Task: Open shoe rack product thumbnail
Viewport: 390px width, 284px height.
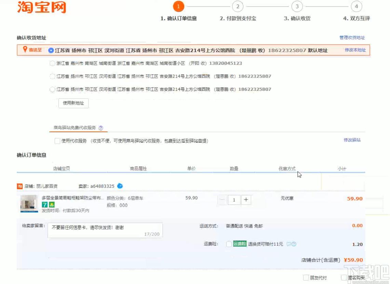Action: click(29, 204)
